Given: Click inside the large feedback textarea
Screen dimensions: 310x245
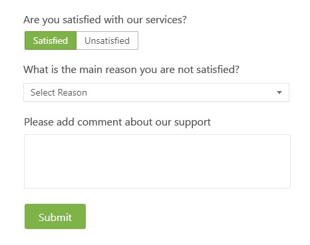Looking at the screenshot, I should click(157, 161).
